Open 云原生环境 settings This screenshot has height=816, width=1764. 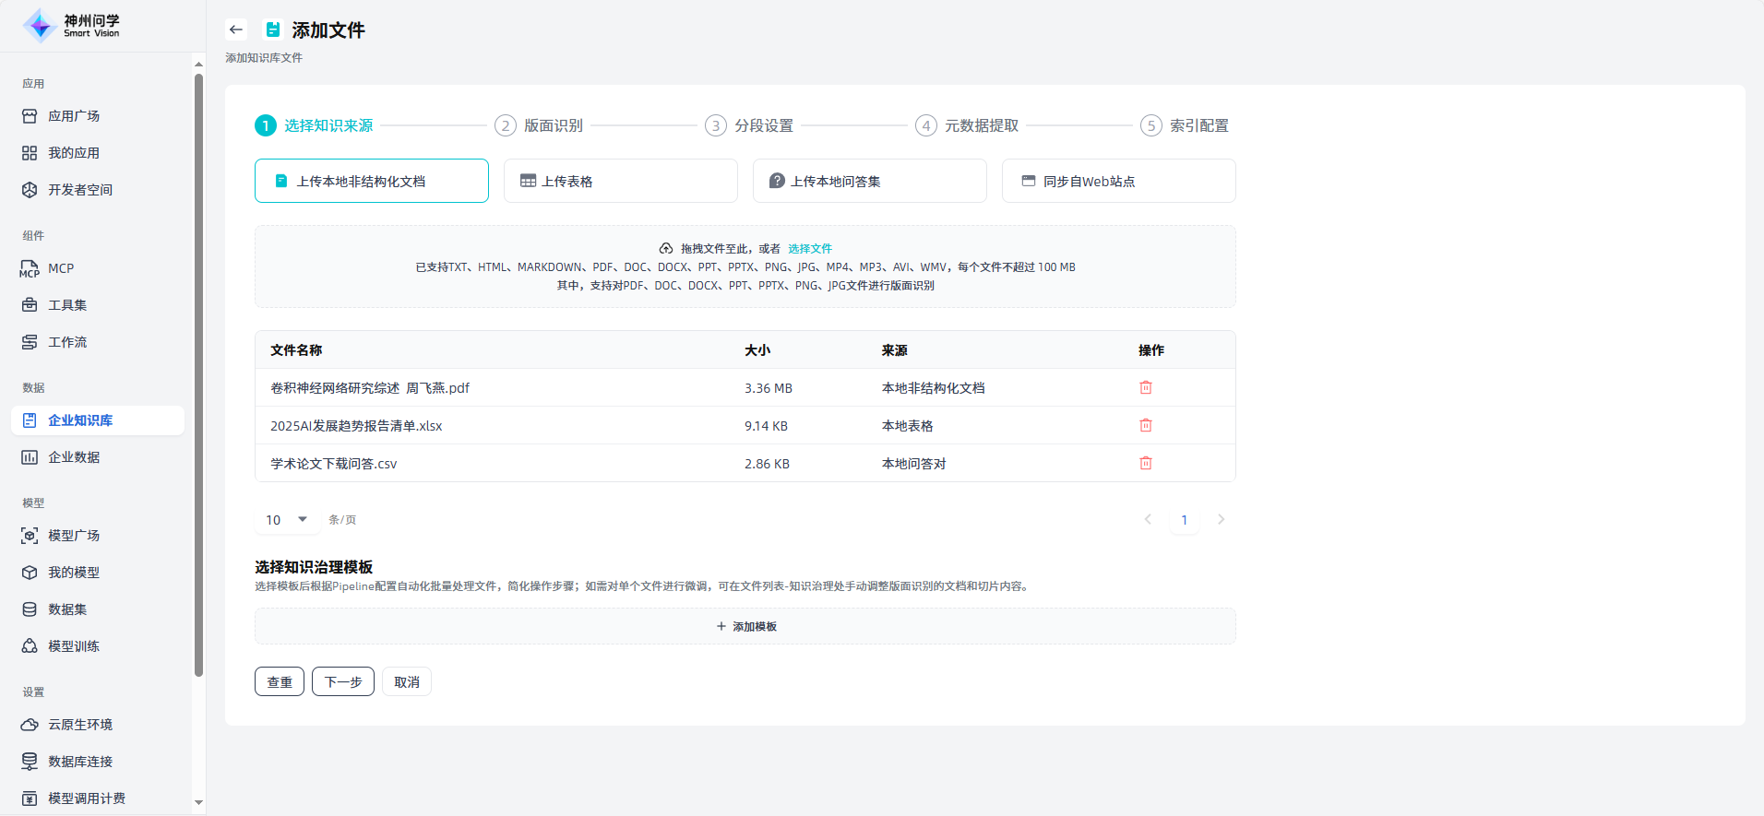[79, 725]
